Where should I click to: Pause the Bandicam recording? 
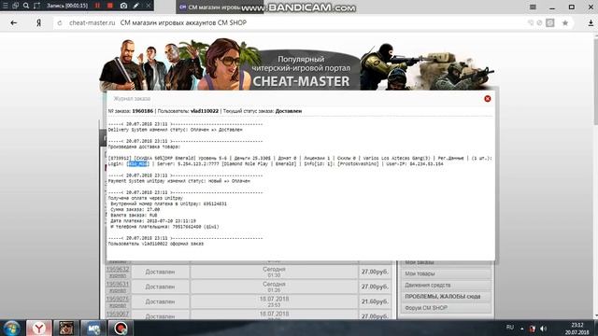click(x=97, y=6)
